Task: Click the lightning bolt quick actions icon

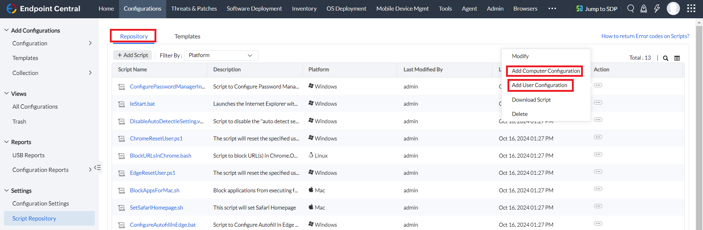Action: (657, 8)
